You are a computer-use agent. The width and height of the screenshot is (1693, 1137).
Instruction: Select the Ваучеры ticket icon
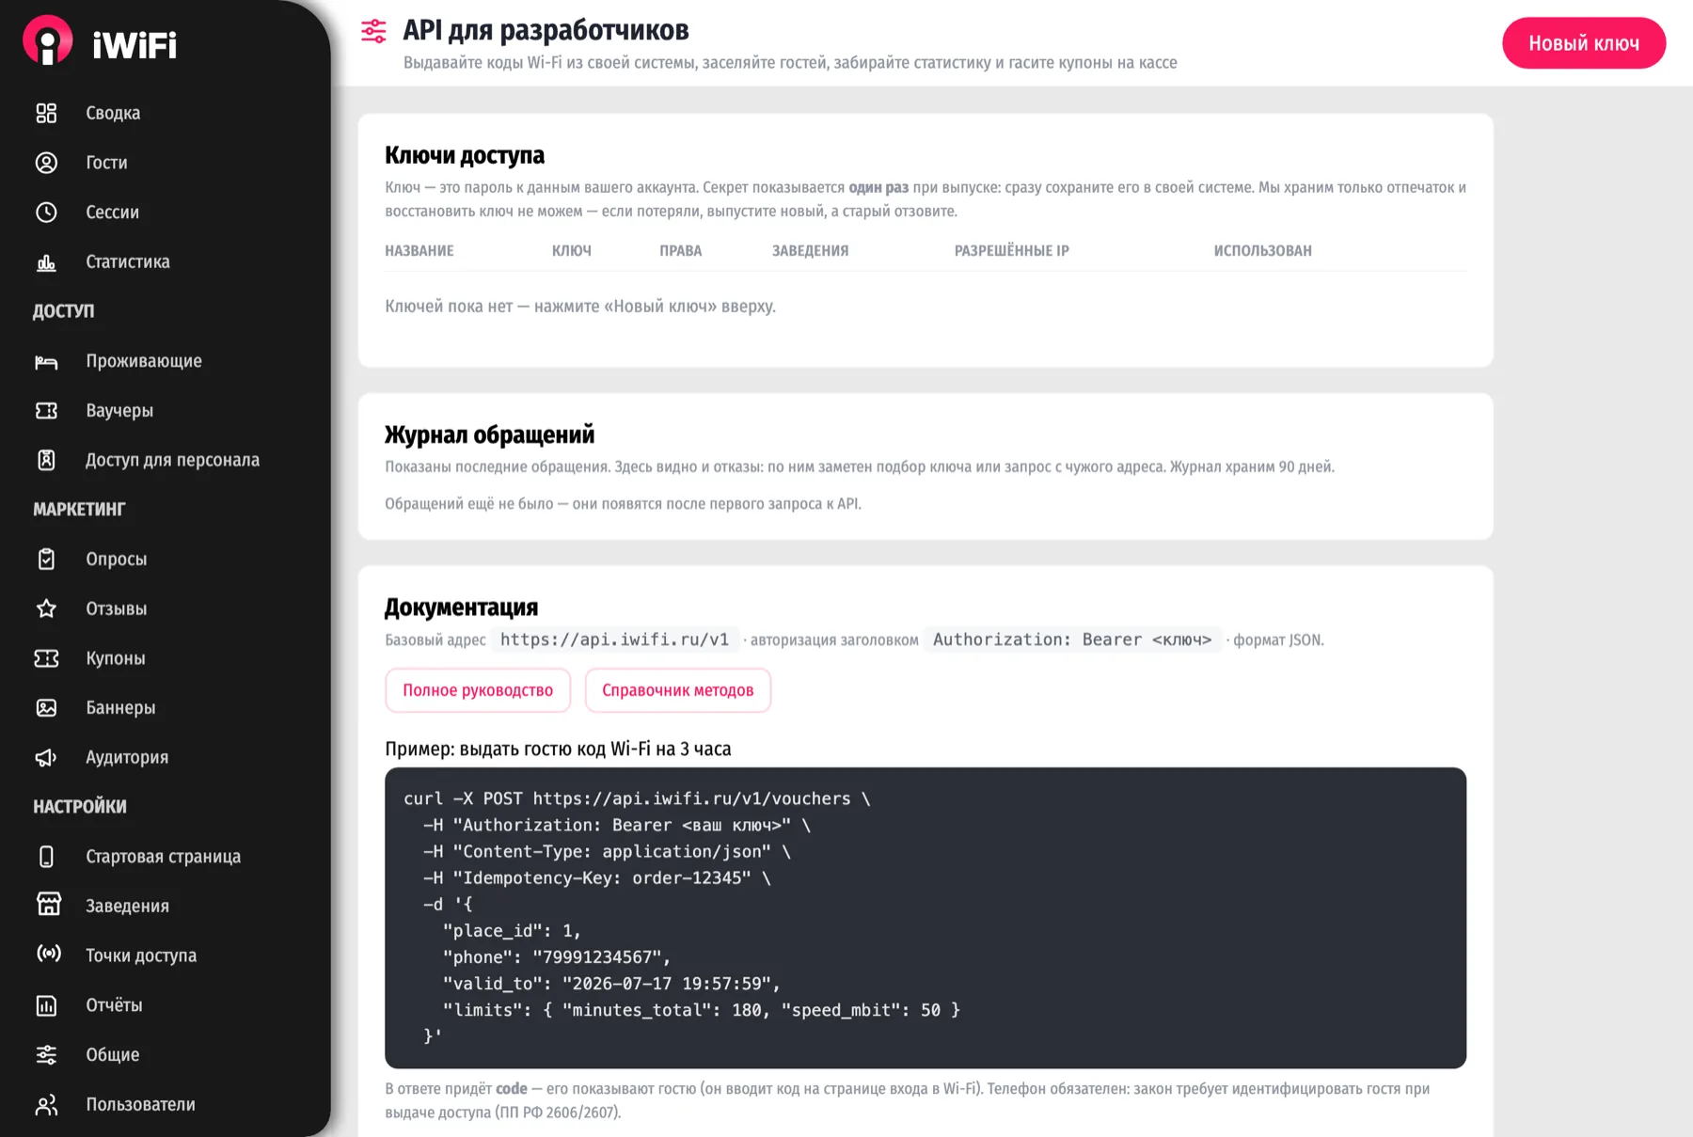46,411
